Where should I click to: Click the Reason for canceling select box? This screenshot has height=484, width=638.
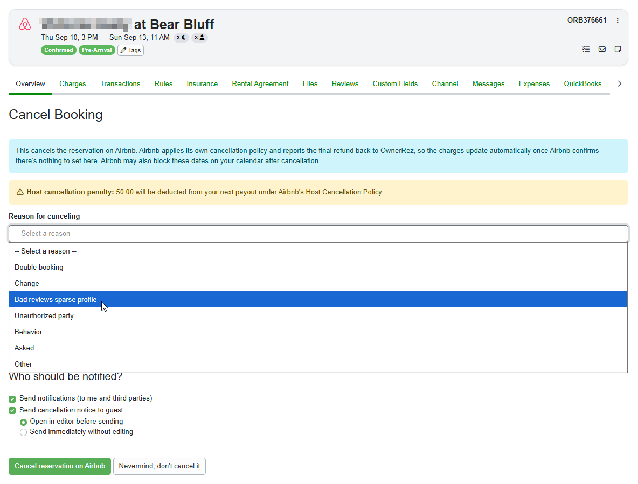tap(318, 234)
